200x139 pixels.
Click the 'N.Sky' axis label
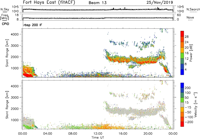coord(5,9)
